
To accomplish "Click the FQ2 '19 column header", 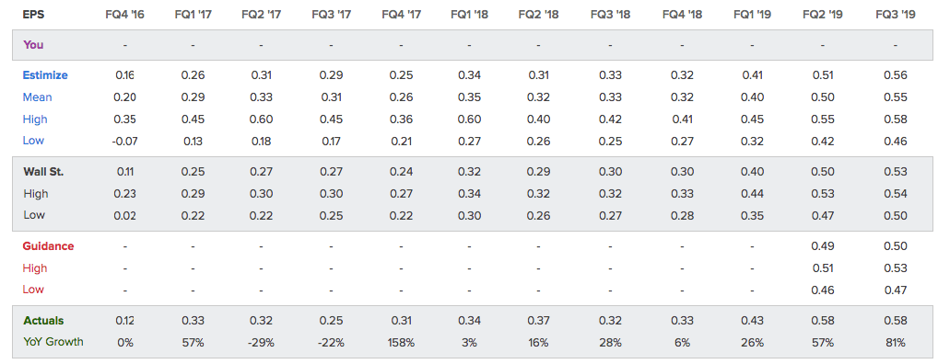I will pos(822,15).
